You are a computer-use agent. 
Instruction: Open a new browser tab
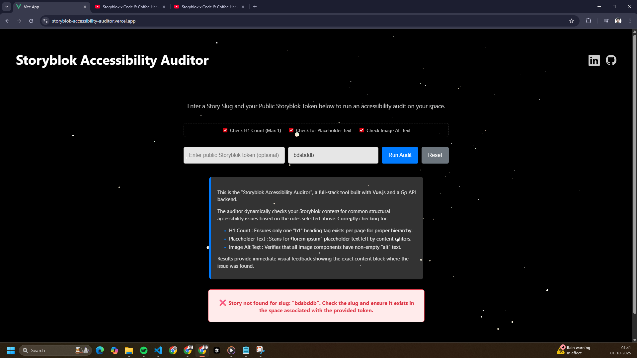[255, 7]
